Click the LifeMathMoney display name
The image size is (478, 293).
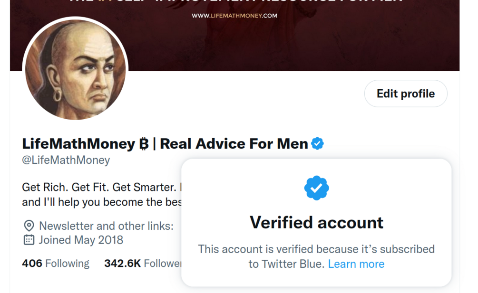point(78,143)
